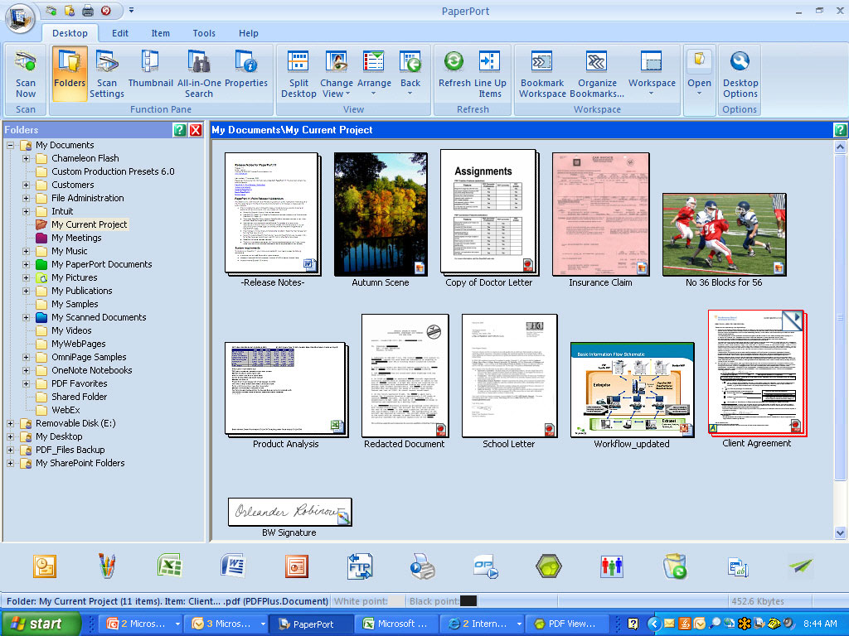Click the Scan Now icon

[x=26, y=73]
